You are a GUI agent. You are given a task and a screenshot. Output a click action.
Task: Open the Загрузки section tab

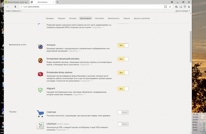coord(61,18)
